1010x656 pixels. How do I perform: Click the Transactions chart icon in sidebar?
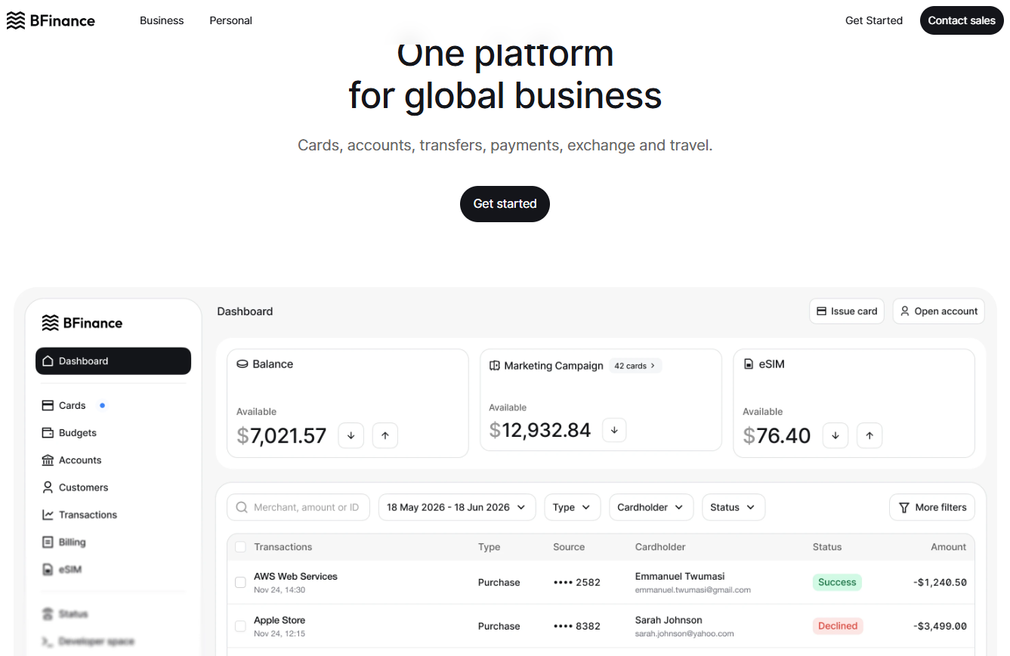pos(48,514)
